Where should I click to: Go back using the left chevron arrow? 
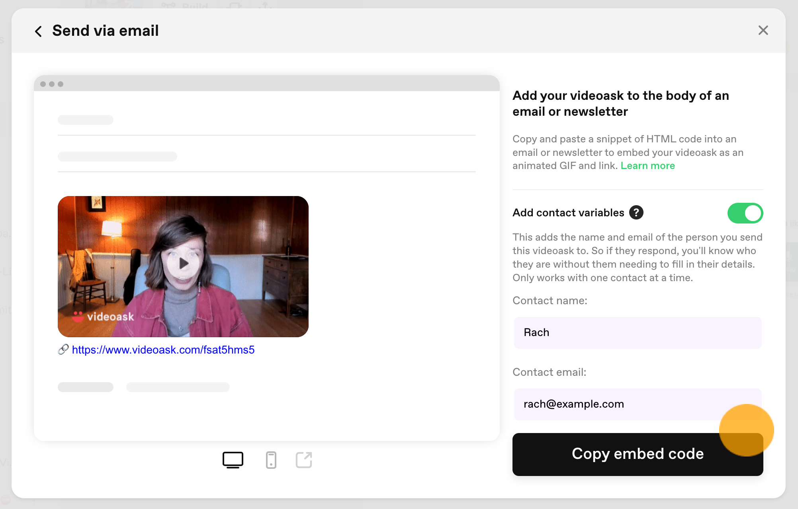coord(38,31)
